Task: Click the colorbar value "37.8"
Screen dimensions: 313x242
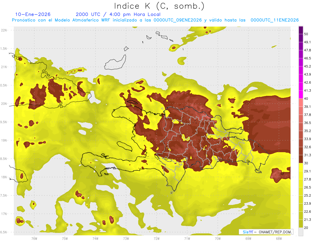Action: 308,115
